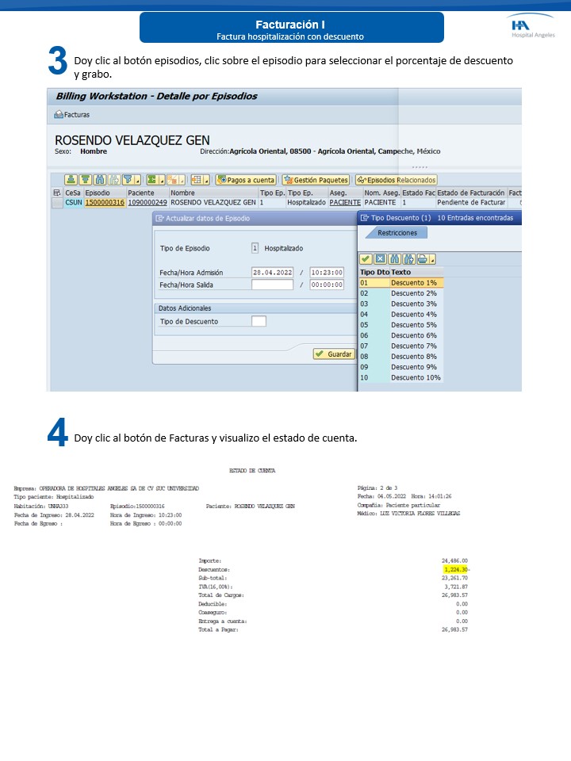This screenshot has height=761, width=571.
Task: Click the cancel X icon in Tipo Descuento toolbar
Action: coord(380,258)
